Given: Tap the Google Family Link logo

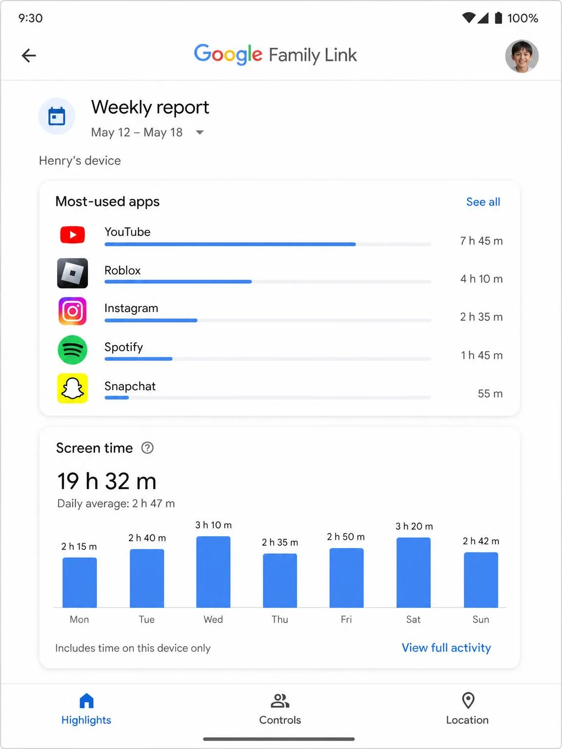Looking at the screenshot, I should click(x=276, y=55).
